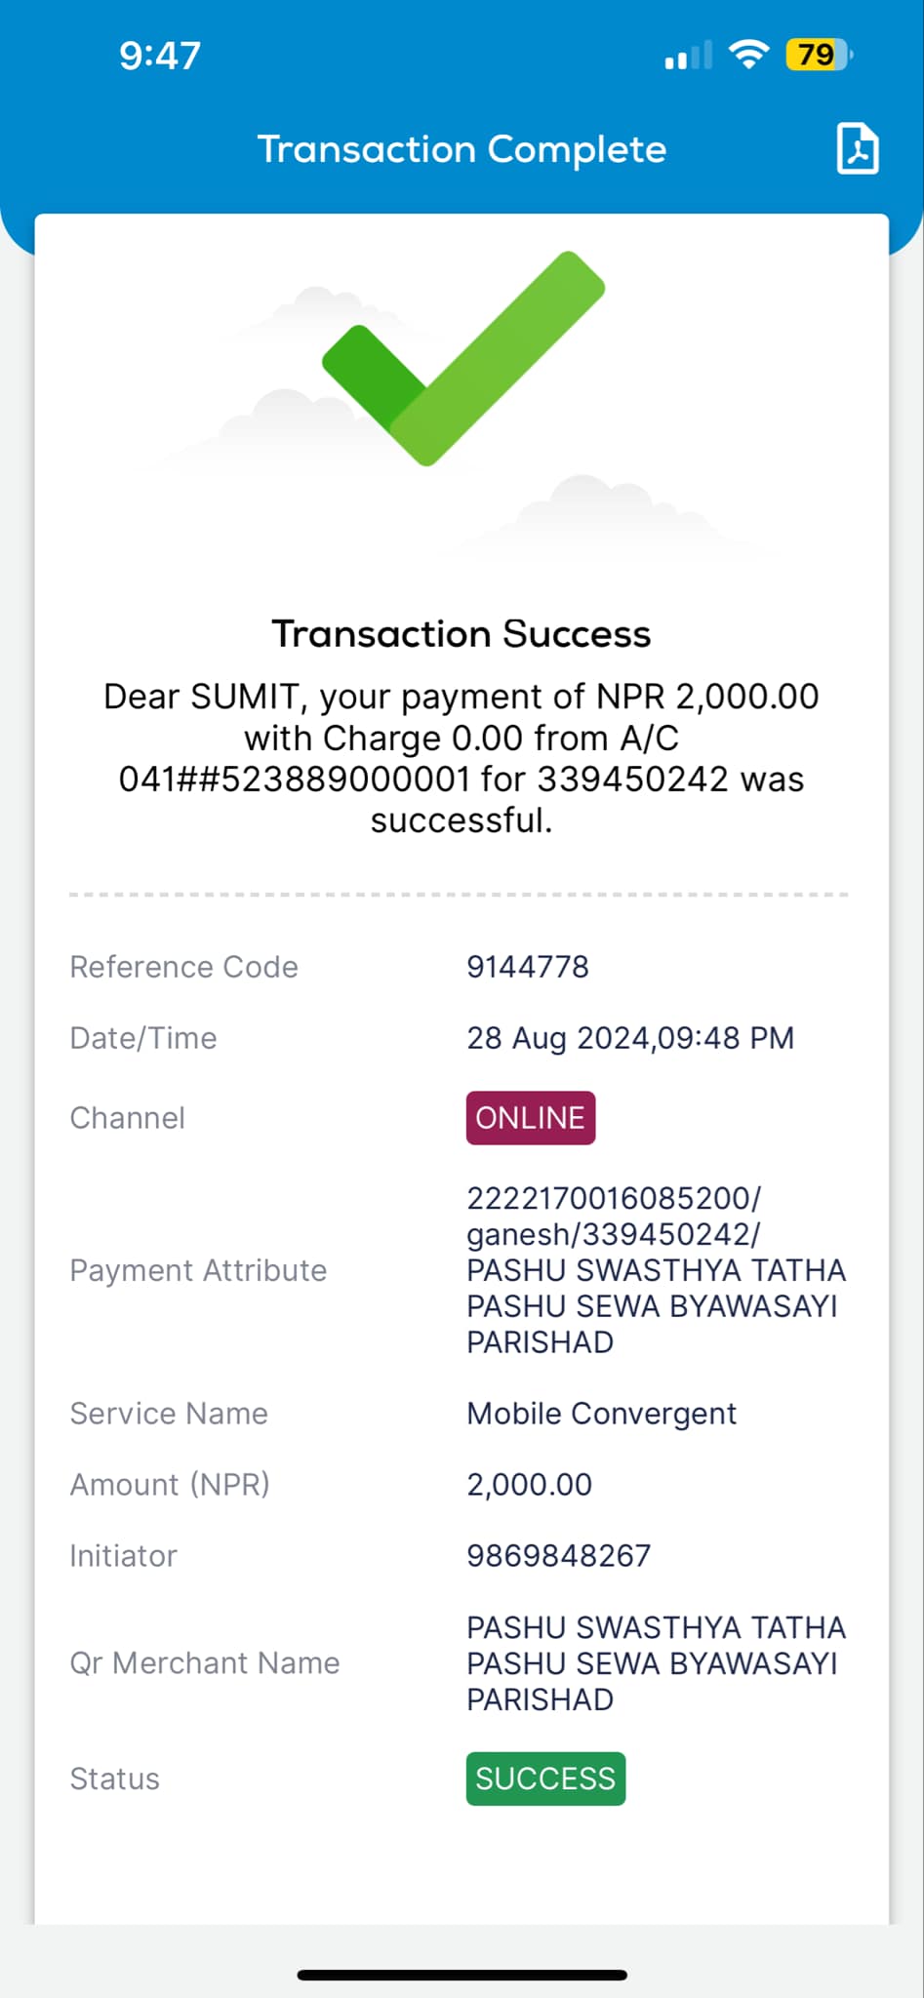The image size is (924, 1998).
Task: Download the receipt PDF icon
Action: pos(858,149)
